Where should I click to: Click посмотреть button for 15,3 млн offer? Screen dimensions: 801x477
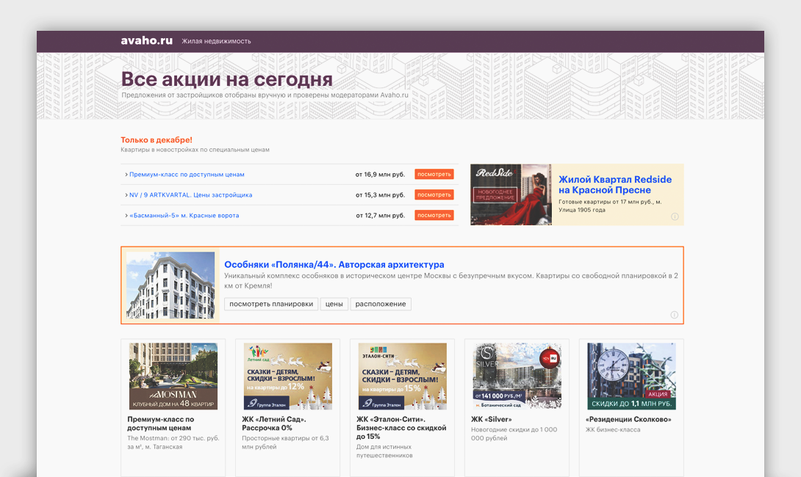(x=434, y=195)
